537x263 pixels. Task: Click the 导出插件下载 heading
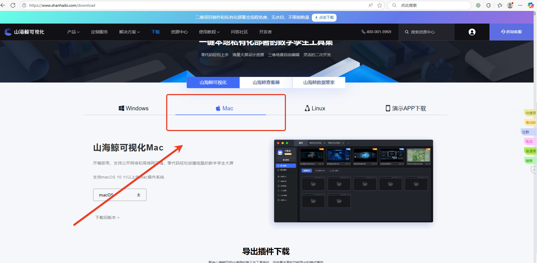[x=266, y=251]
